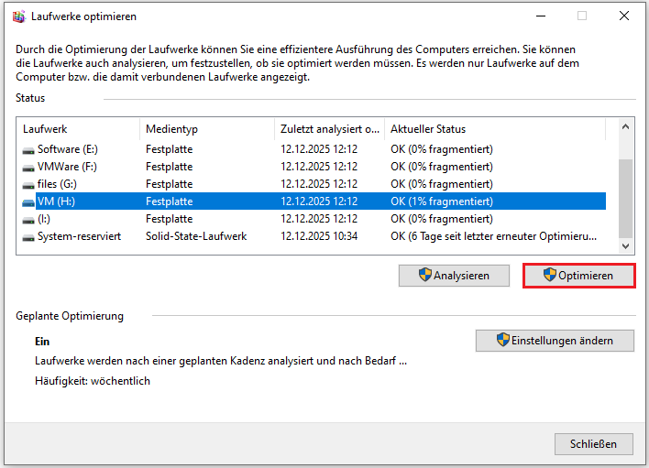The width and height of the screenshot is (649, 468).
Task: Click the bold Ein status label
Action: coord(42,342)
